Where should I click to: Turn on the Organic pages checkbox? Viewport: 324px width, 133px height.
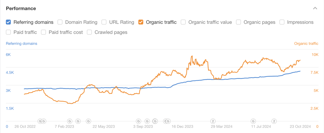[238, 22]
